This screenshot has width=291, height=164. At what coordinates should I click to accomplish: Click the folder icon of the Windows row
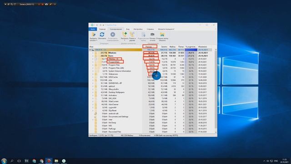point(96,53)
